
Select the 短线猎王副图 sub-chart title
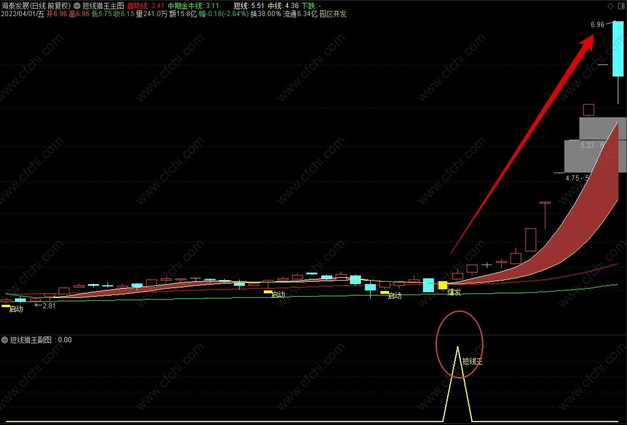click(x=31, y=340)
